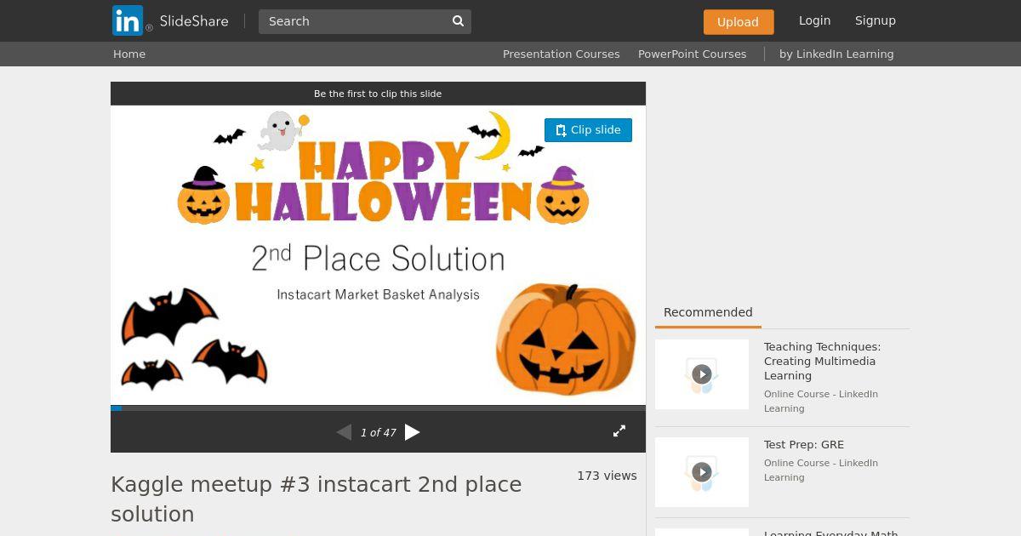Open PowerPoint Courses menu link
1021x536 pixels.
point(693,54)
